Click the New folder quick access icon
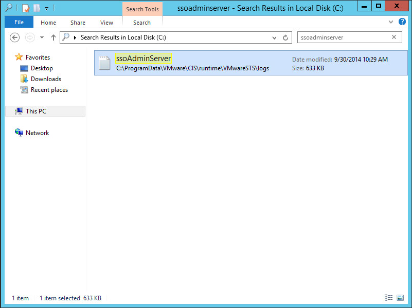Viewport: 412px width, 308px height. point(37,8)
